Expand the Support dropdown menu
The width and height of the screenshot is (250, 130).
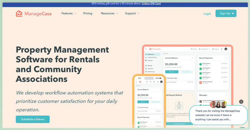132,13
